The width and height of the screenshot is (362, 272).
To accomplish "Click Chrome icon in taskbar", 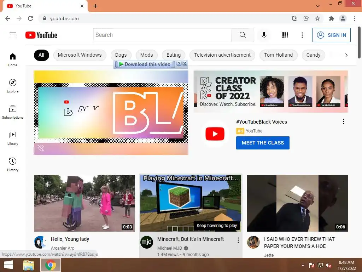I will (x=51, y=265).
